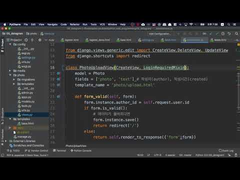Viewport: 240px width, 180px height.
Task: Collapse the config folder
Action: [10, 44]
